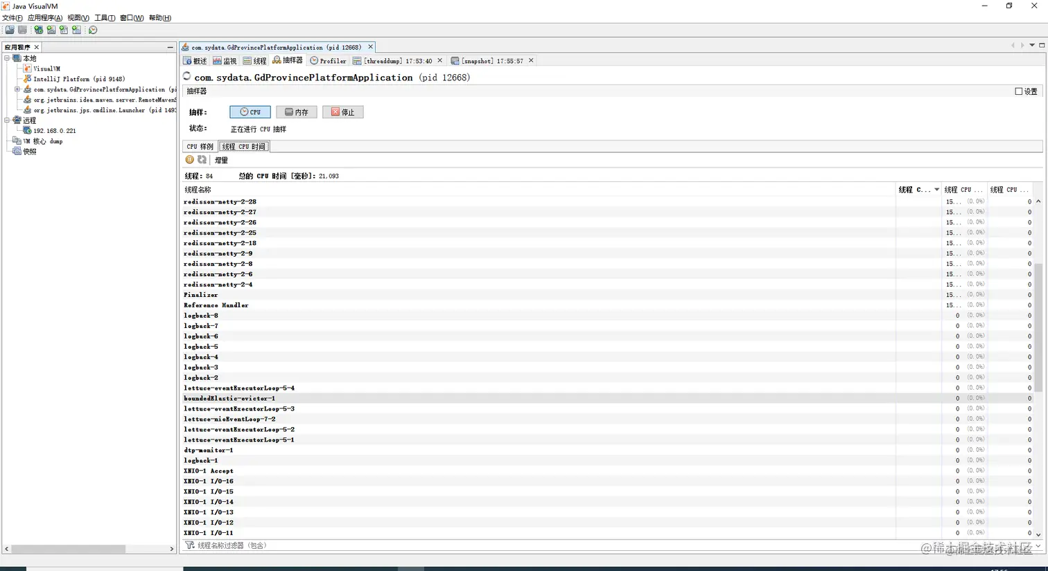Open the 帮助 menu
1048x571 pixels.
(x=160, y=18)
